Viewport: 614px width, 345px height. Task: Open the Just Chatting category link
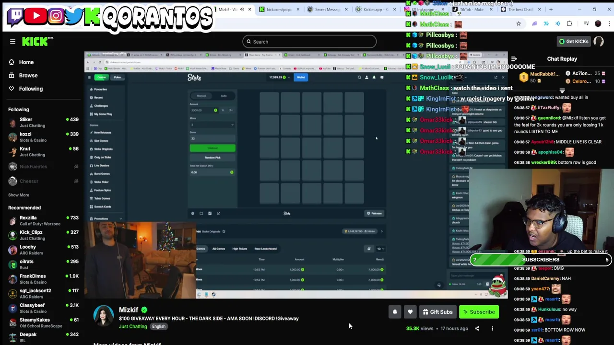point(133,327)
